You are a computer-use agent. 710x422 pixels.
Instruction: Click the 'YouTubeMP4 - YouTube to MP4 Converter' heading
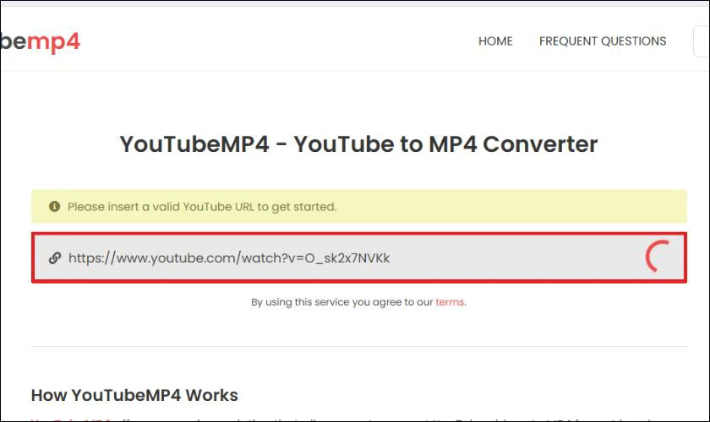pos(358,143)
